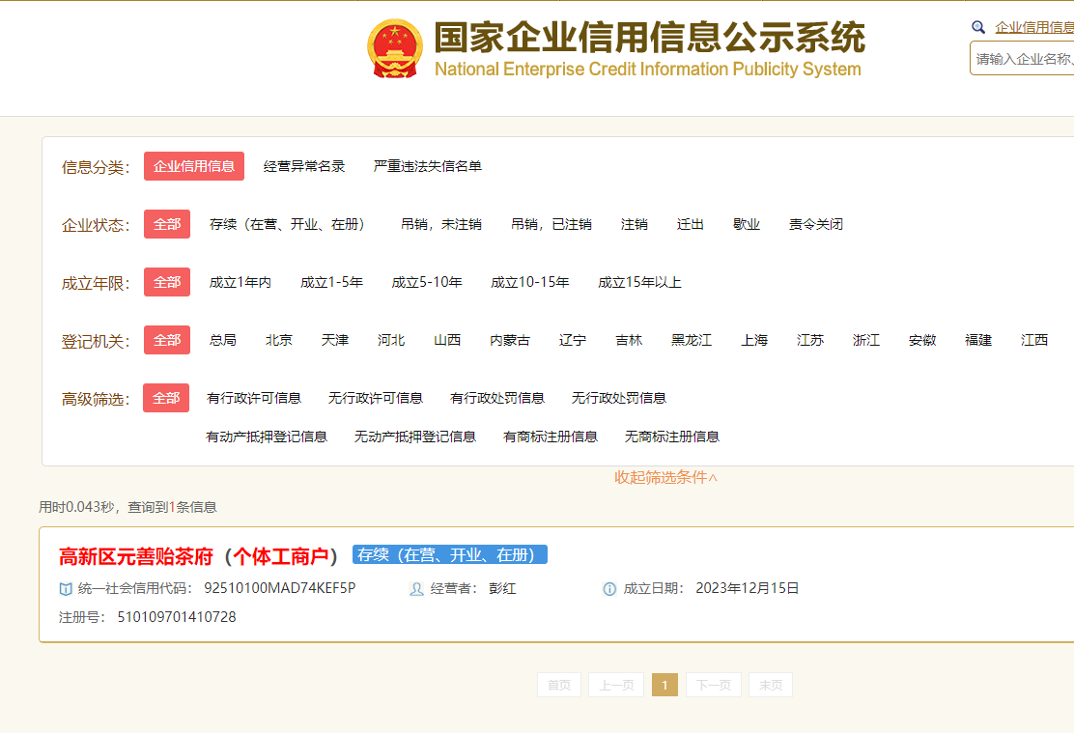Filter by 成立1年内
This screenshot has width=1074, height=733.
coord(240,282)
